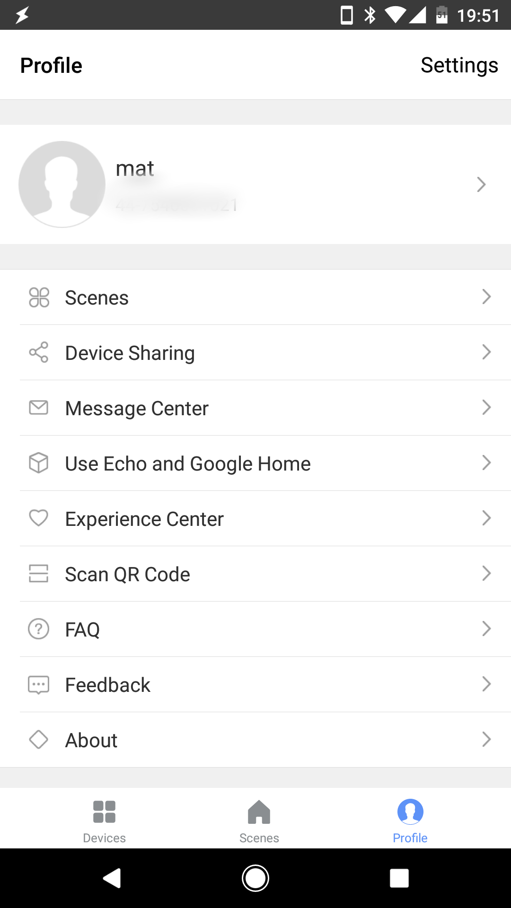The image size is (511, 908).
Task: Expand the About row chevron
Action: click(486, 739)
